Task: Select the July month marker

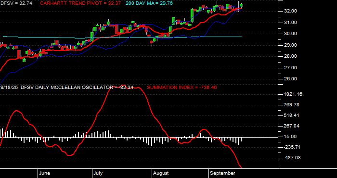Action: [x=98, y=173]
